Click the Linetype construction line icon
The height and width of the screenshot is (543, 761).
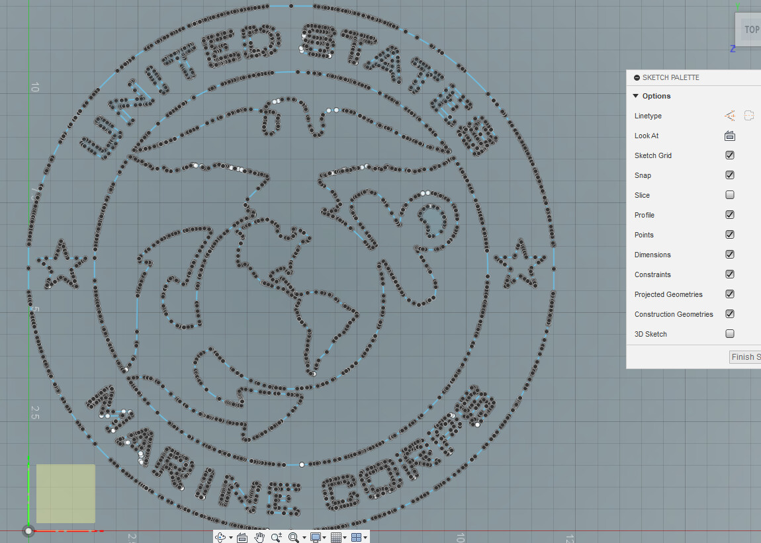coord(730,116)
